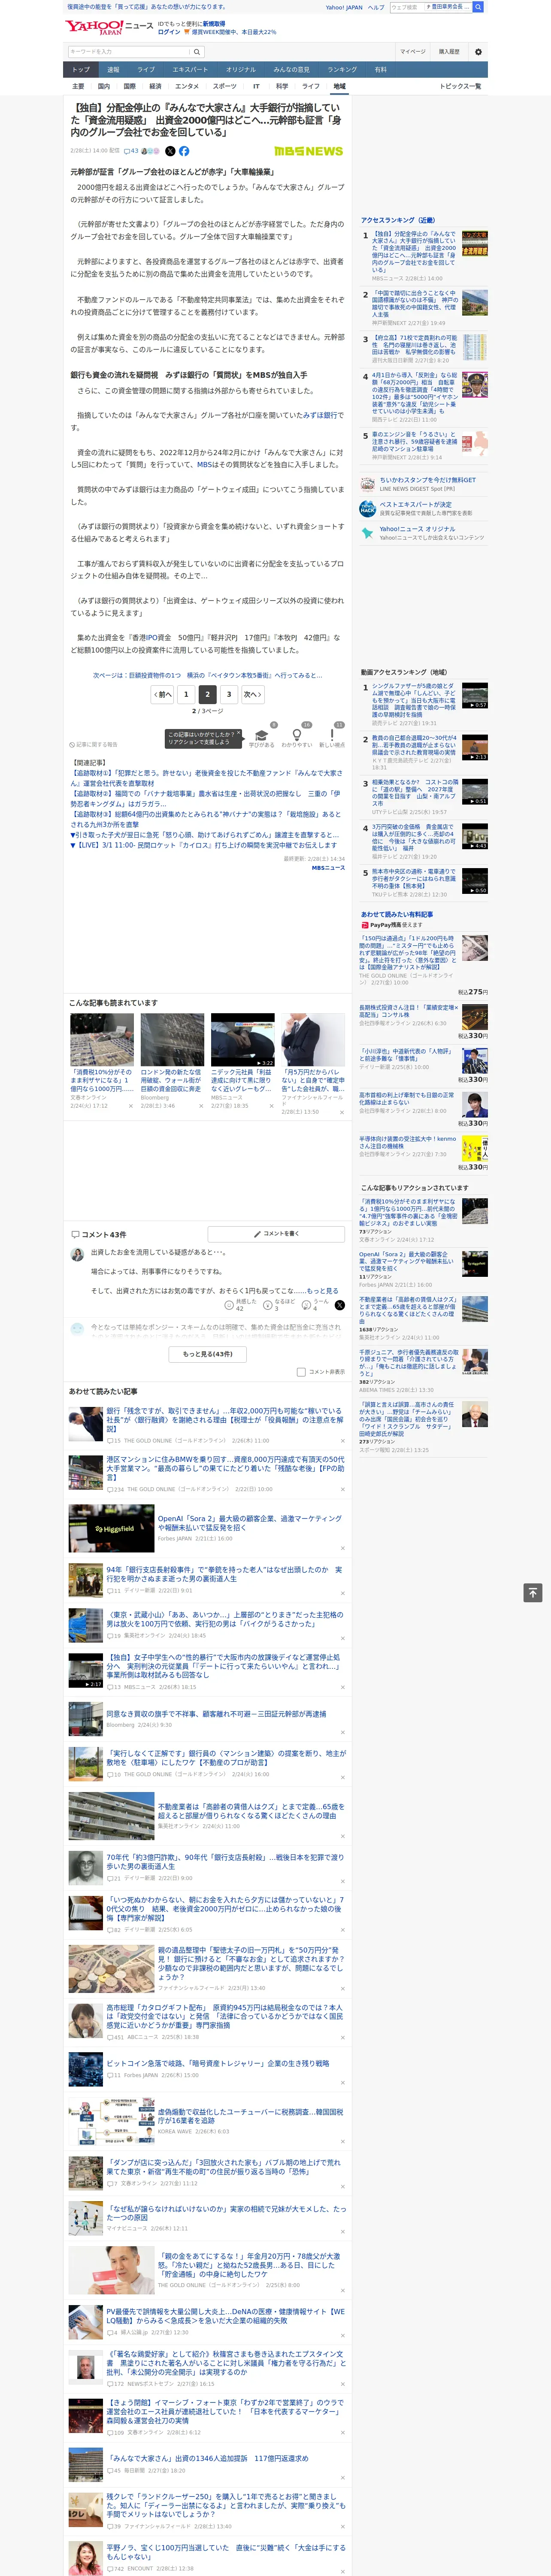This screenshot has height=2576, width=551.
Task: Go to page 3 of the article
Action: [229, 694]
